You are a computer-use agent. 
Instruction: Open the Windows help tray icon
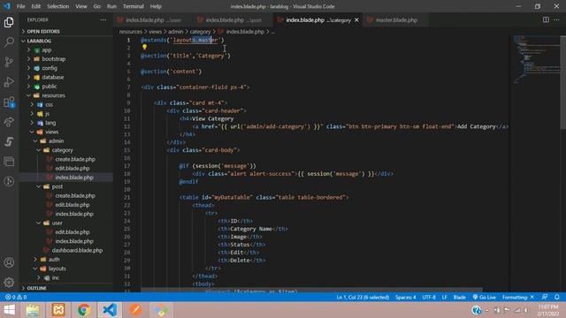(x=476, y=310)
